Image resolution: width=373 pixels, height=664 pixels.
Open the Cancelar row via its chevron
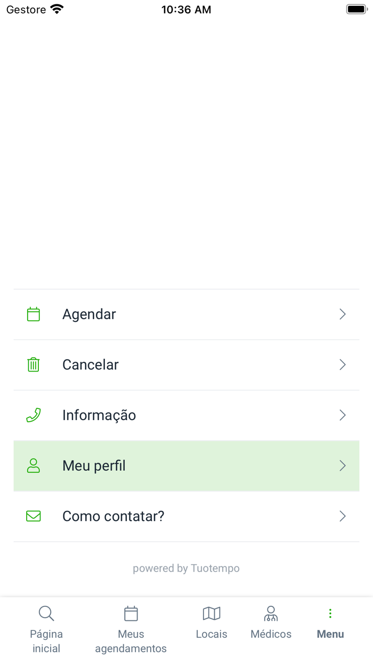click(x=343, y=365)
